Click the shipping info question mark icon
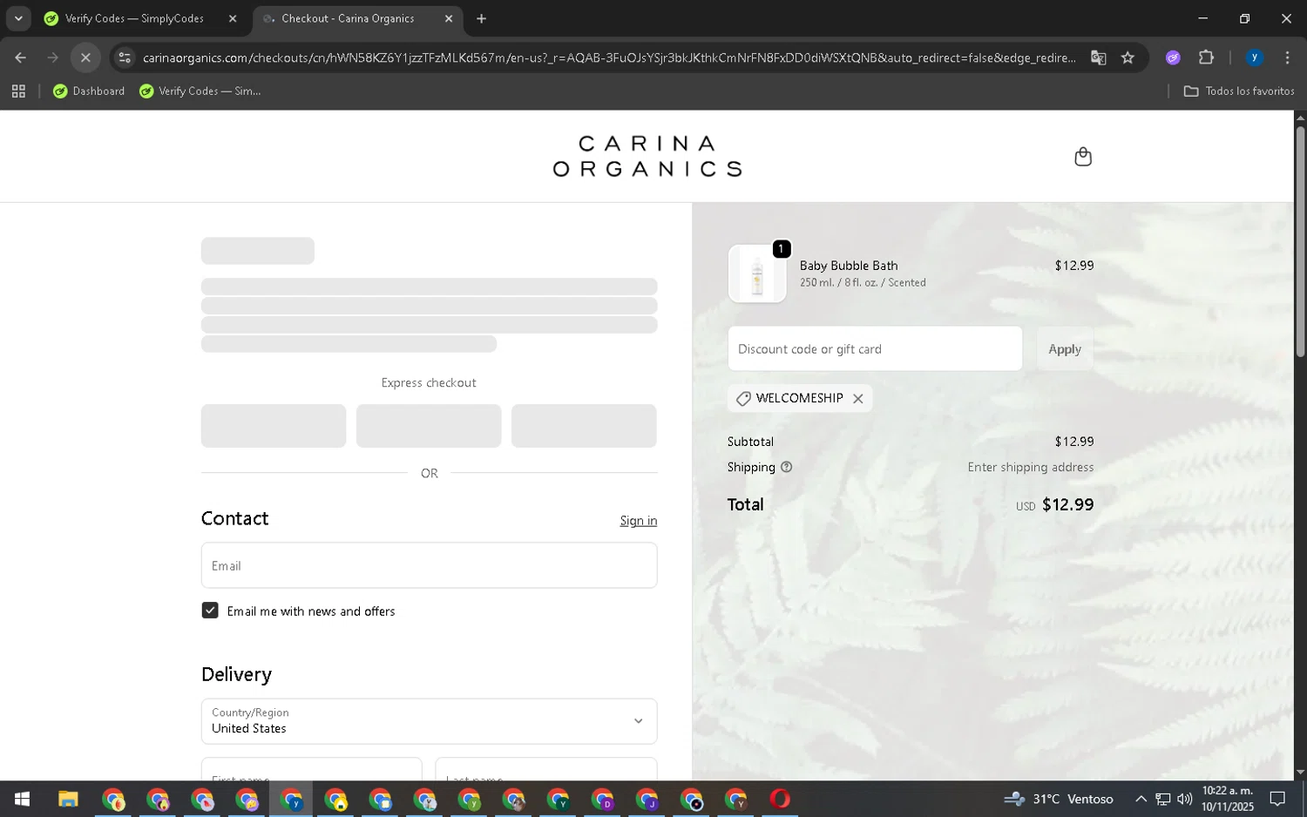Viewport: 1307px width, 817px height. click(787, 467)
